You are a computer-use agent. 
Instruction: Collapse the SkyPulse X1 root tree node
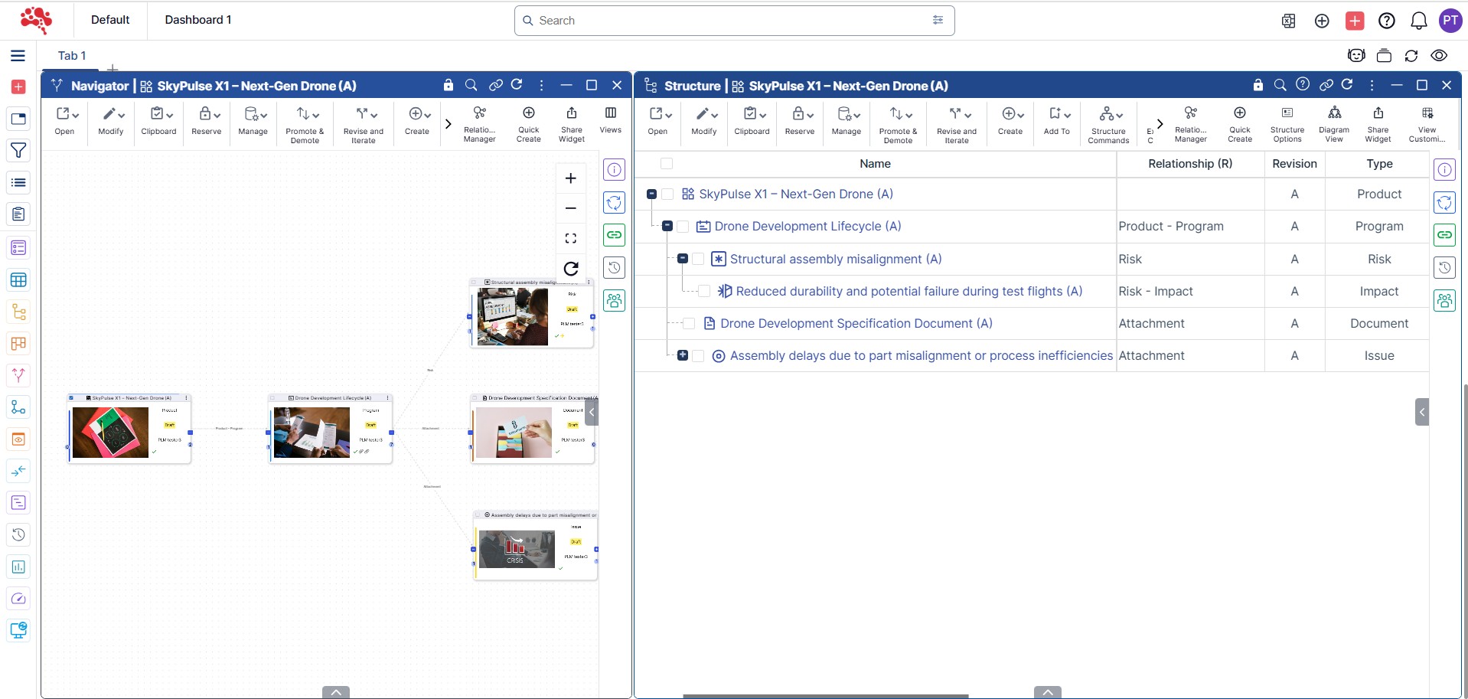point(651,194)
